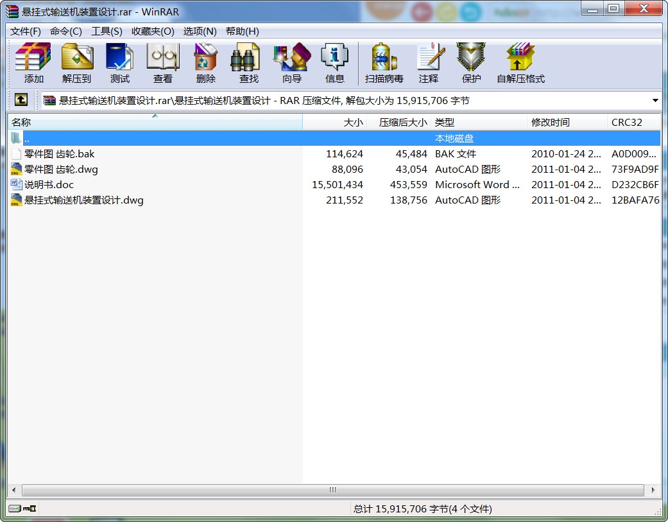Click packed size value 43,054

coord(411,169)
